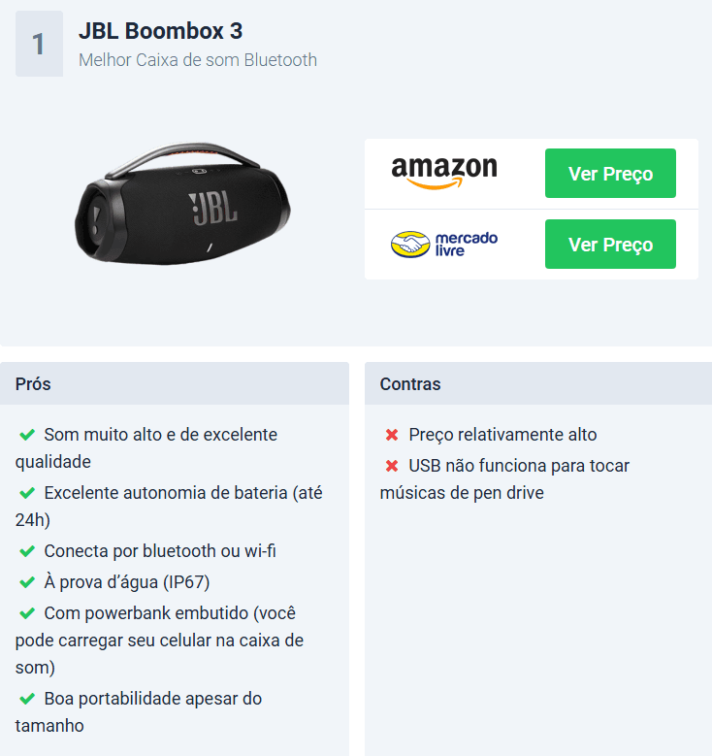Click the Amazon Ver Preço button

coord(610,173)
